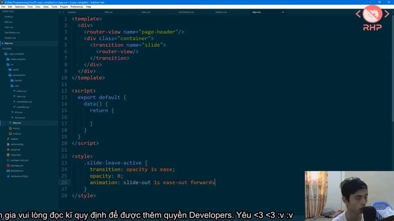The image size is (394, 221).
Task: Open the Goto menu
Action: pos(46,7)
